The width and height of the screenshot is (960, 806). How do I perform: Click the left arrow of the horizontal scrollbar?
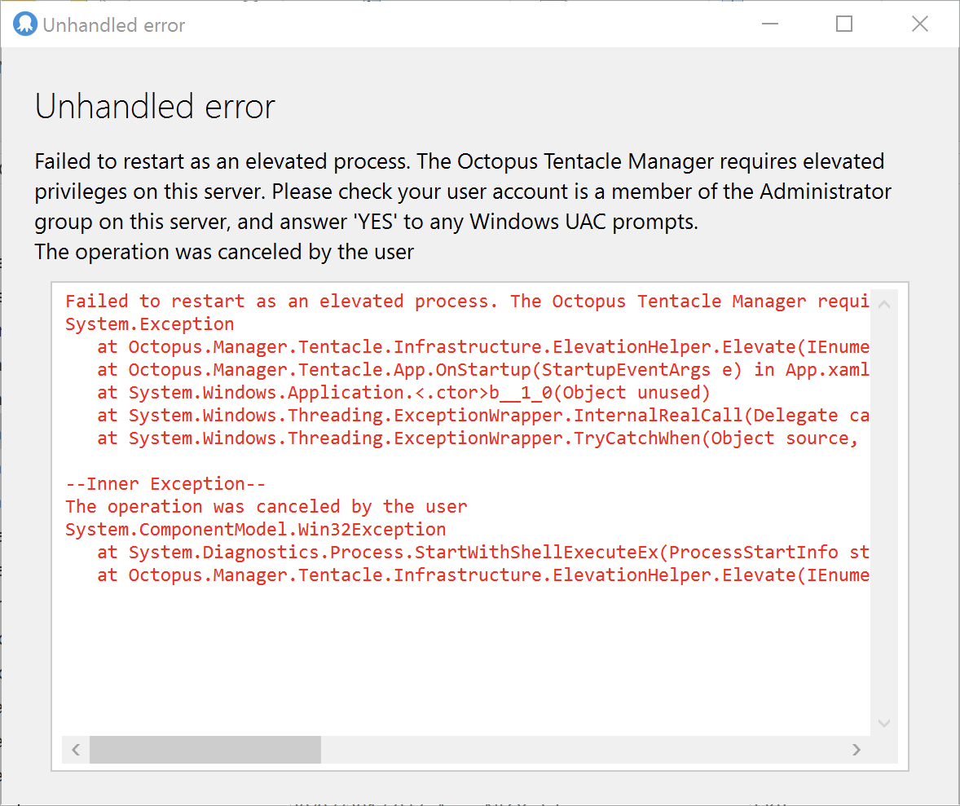click(75, 749)
